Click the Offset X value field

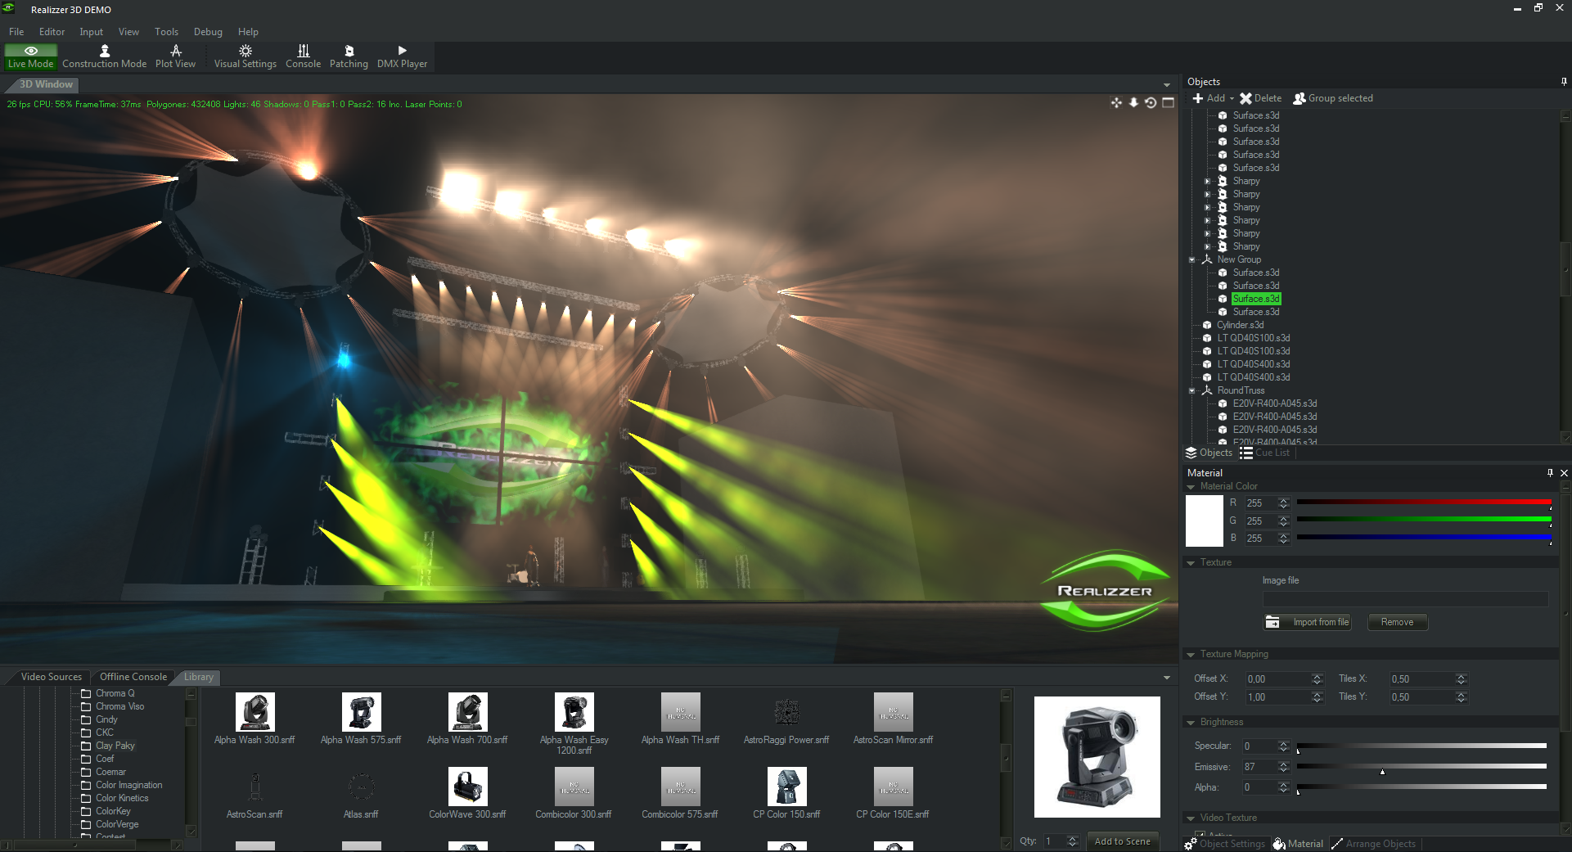pyautogui.click(x=1277, y=679)
